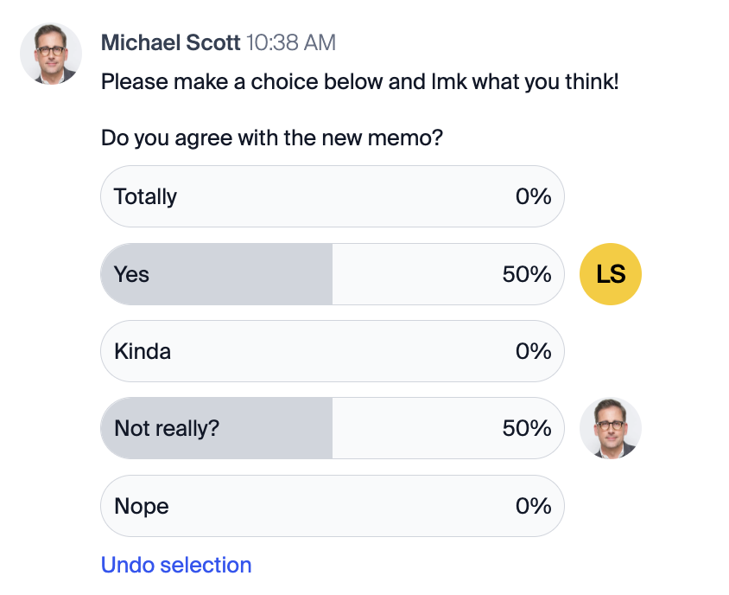Open Michael Scott's name in message header
Image resolution: width=729 pixels, height=595 pixels.
171,43
